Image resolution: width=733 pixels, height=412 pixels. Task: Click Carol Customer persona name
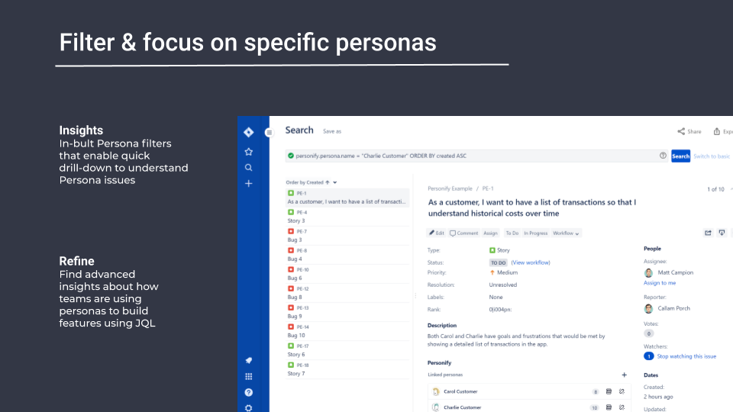click(x=460, y=391)
